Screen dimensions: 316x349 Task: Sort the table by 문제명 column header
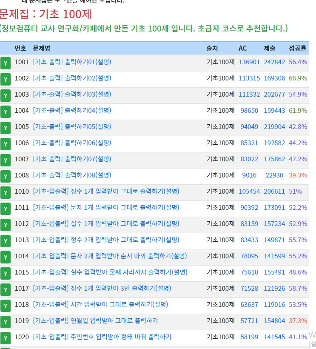point(42,48)
